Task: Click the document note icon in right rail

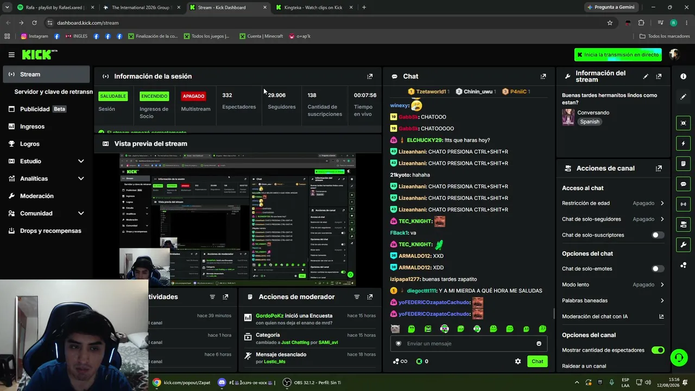Action: [x=684, y=163]
